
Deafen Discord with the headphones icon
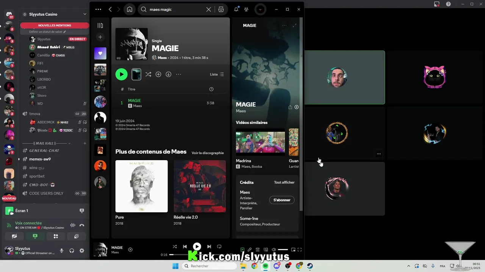(x=72, y=251)
